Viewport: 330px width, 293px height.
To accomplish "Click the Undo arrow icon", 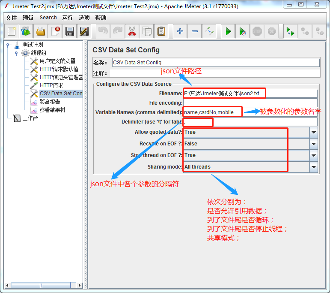I will [103, 31].
